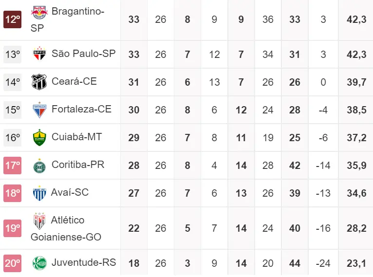The image size is (373, 277).
Task: Click the Atlético Goianiense-GO club crest
Action: coord(39,221)
